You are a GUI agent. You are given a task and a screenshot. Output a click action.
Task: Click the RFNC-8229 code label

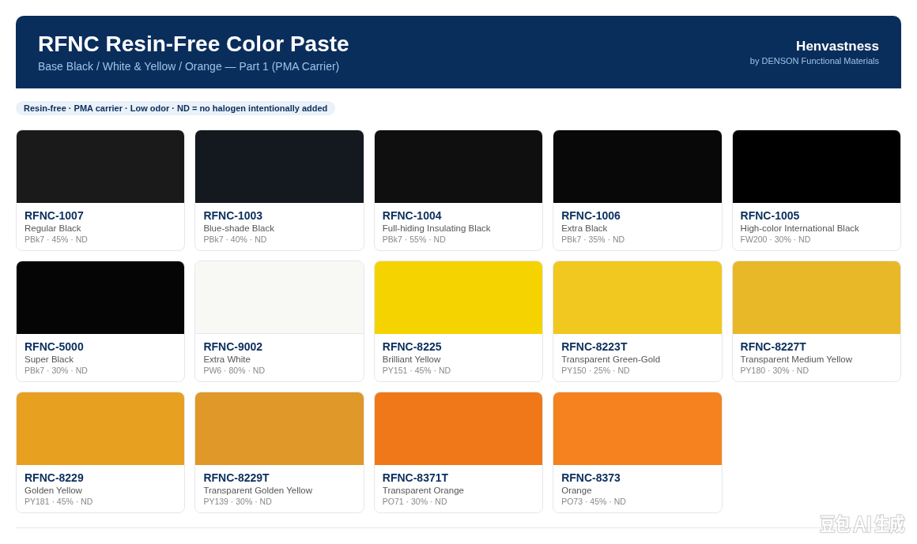coord(54,478)
